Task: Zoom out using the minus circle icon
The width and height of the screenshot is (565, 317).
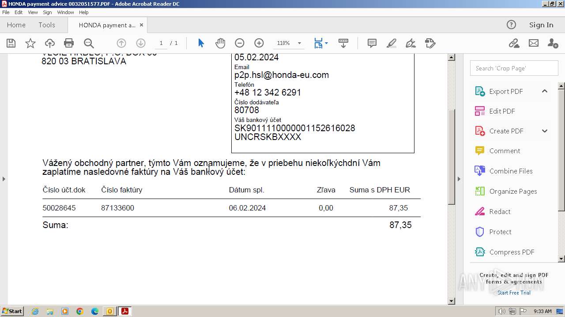Action: pyautogui.click(x=240, y=43)
